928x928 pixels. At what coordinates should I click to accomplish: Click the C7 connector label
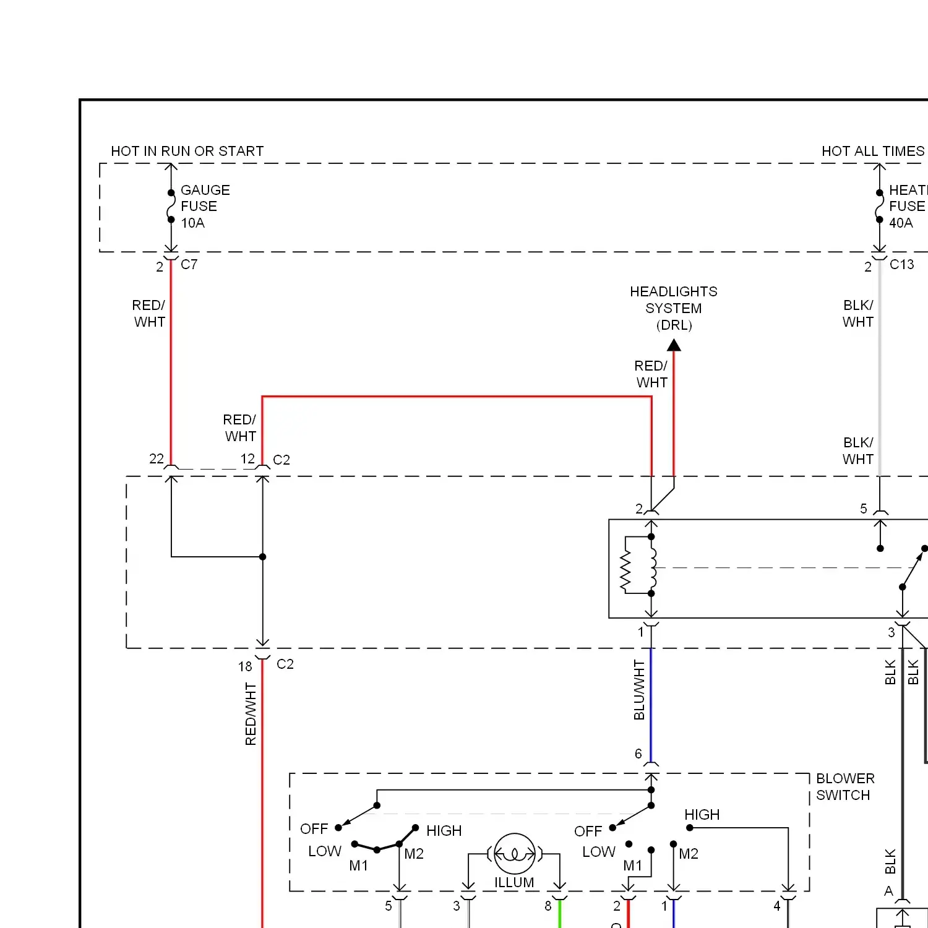[x=189, y=264]
